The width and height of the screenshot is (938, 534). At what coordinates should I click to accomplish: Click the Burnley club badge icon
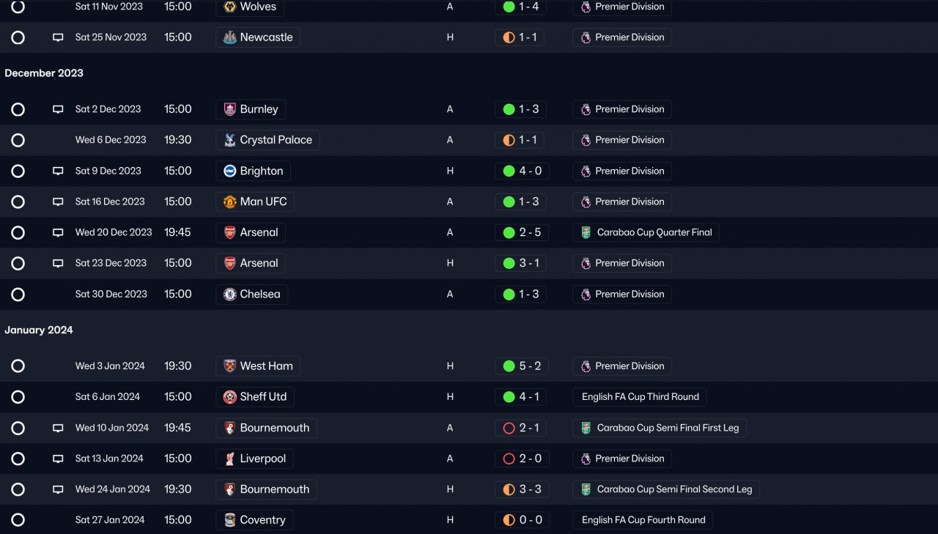pos(230,109)
